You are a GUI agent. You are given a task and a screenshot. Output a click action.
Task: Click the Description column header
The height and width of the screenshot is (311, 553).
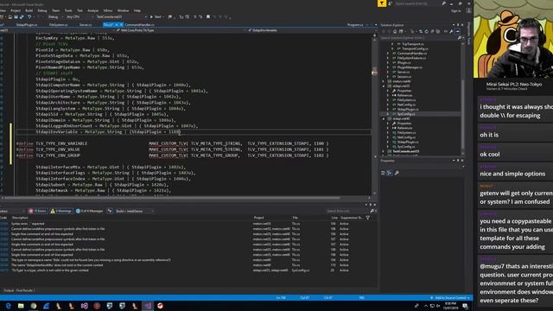(20, 218)
